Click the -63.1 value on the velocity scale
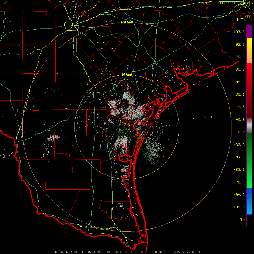Screen dimensions: 254x254 (239, 170)
